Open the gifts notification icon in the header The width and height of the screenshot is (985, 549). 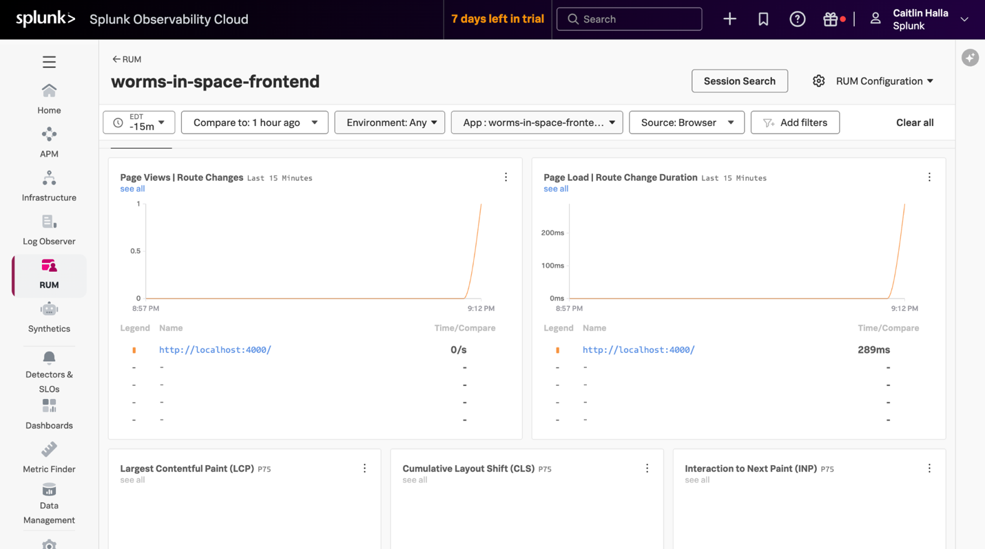(830, 19)
